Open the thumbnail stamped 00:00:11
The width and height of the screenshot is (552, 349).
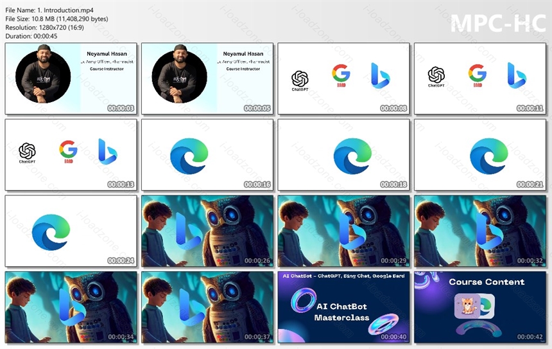pyautogui.click(x=480, y=78)
